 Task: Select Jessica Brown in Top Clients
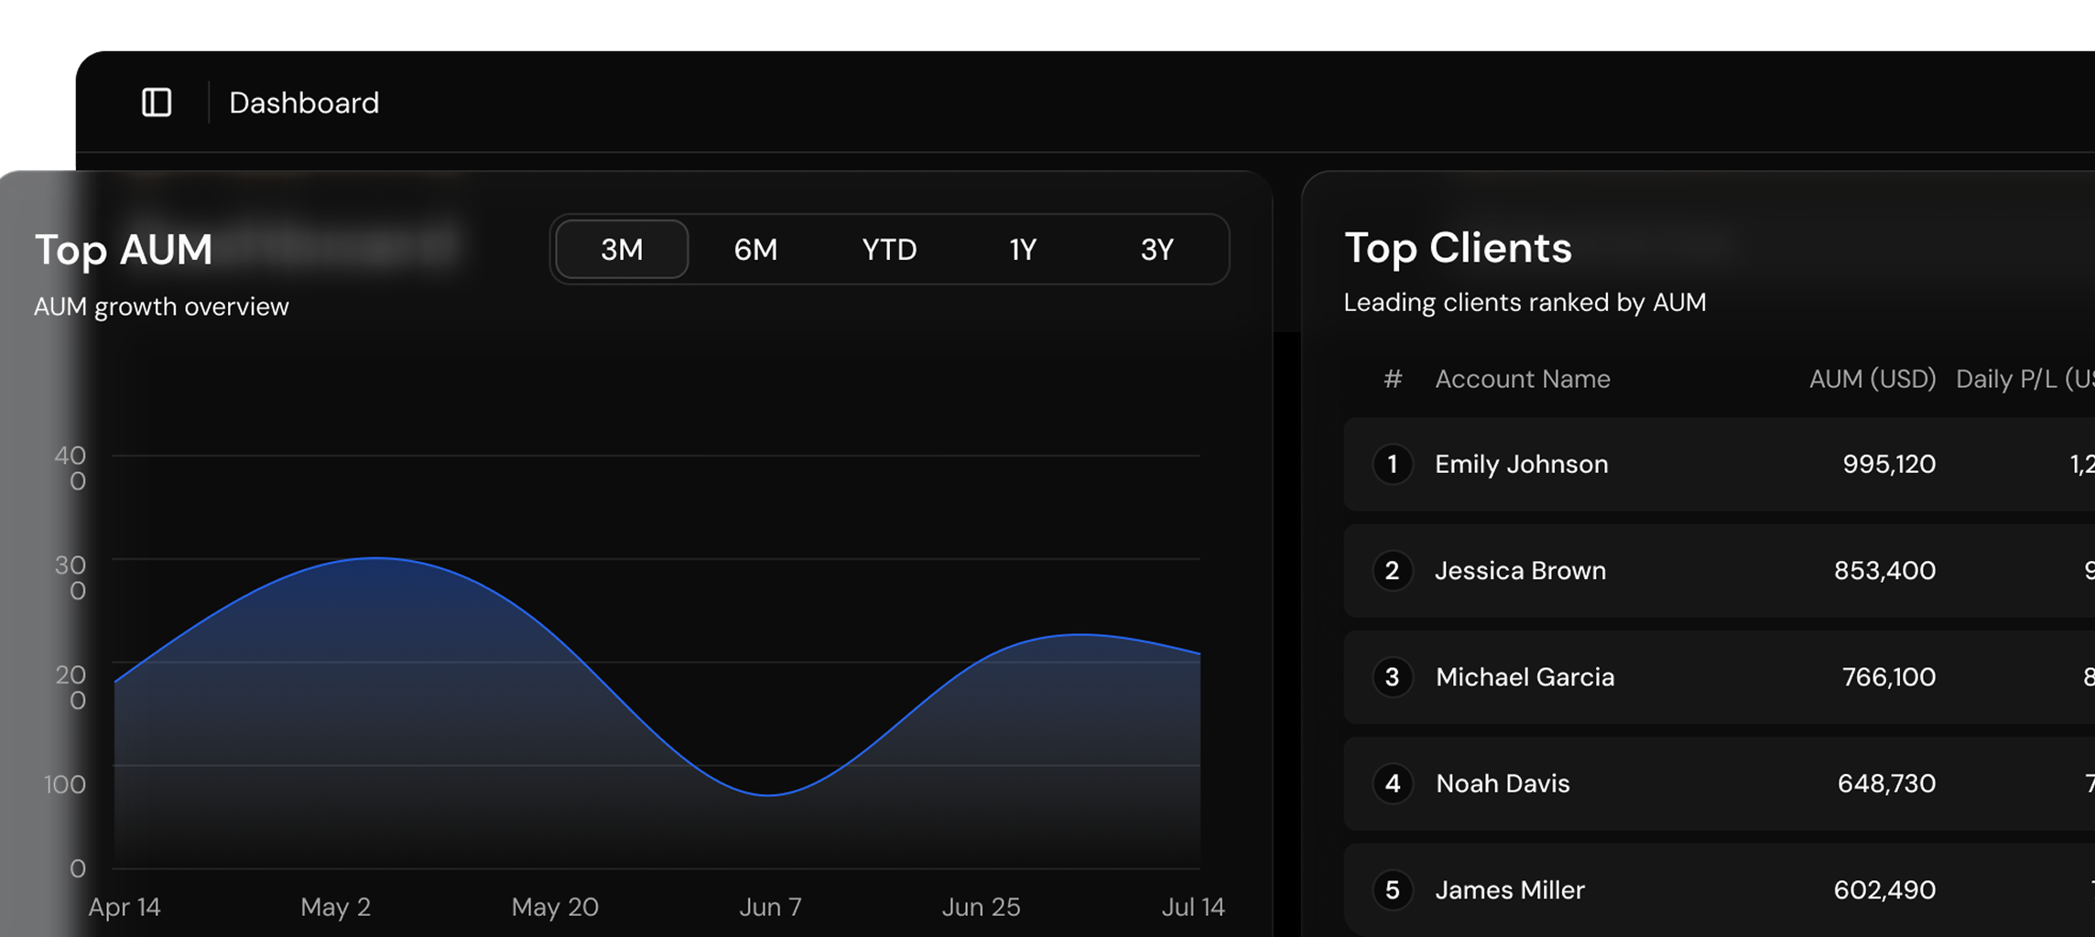(1520, 571)
